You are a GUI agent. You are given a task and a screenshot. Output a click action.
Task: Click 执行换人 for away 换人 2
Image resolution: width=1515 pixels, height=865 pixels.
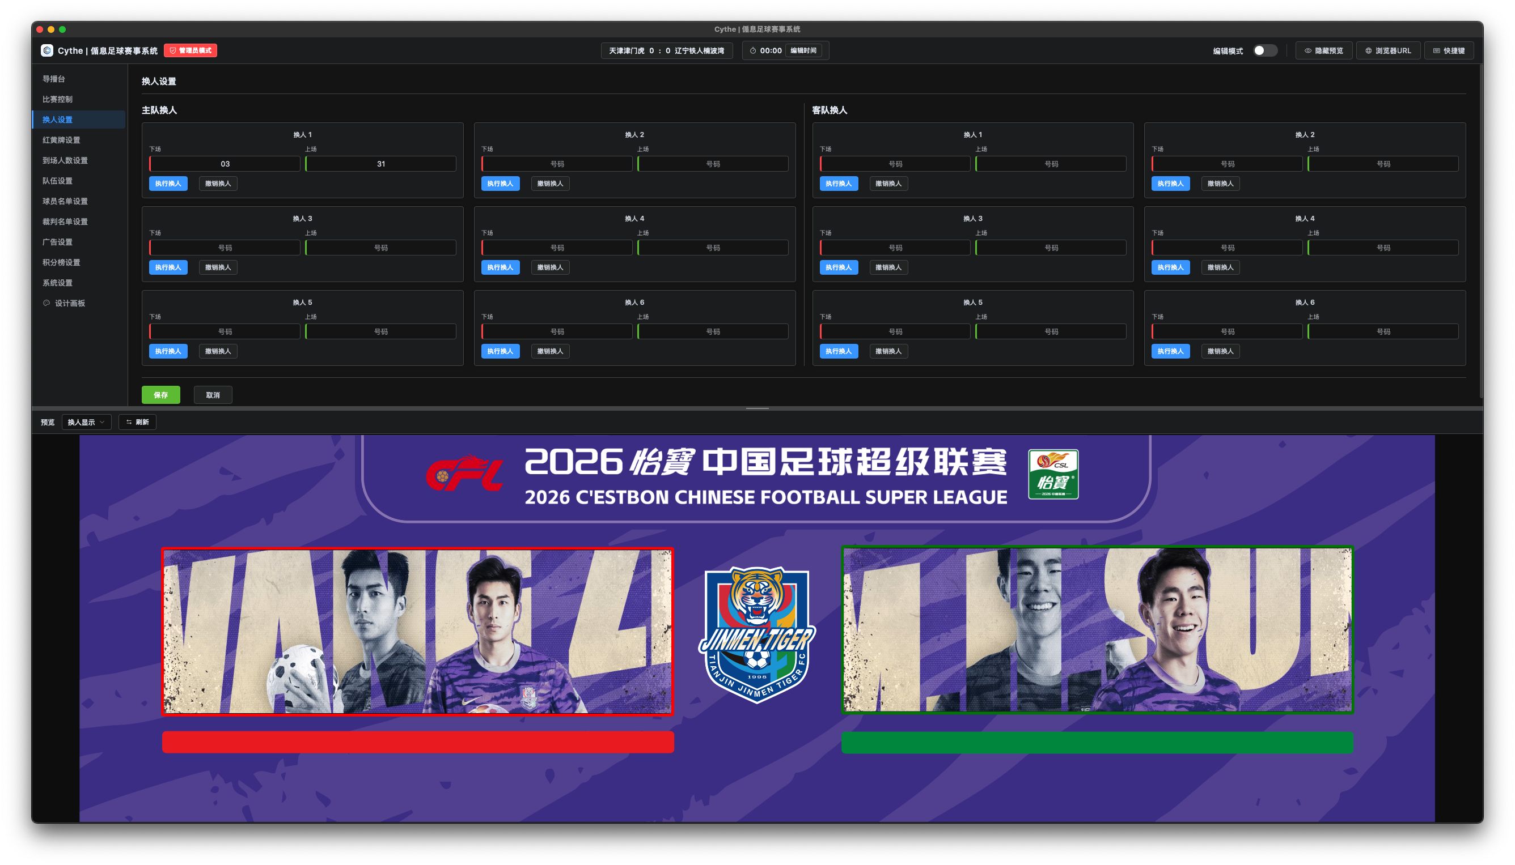click(1170, 184)
